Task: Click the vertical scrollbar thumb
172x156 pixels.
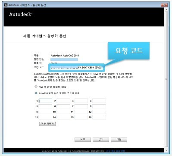Action: [166, 79]
